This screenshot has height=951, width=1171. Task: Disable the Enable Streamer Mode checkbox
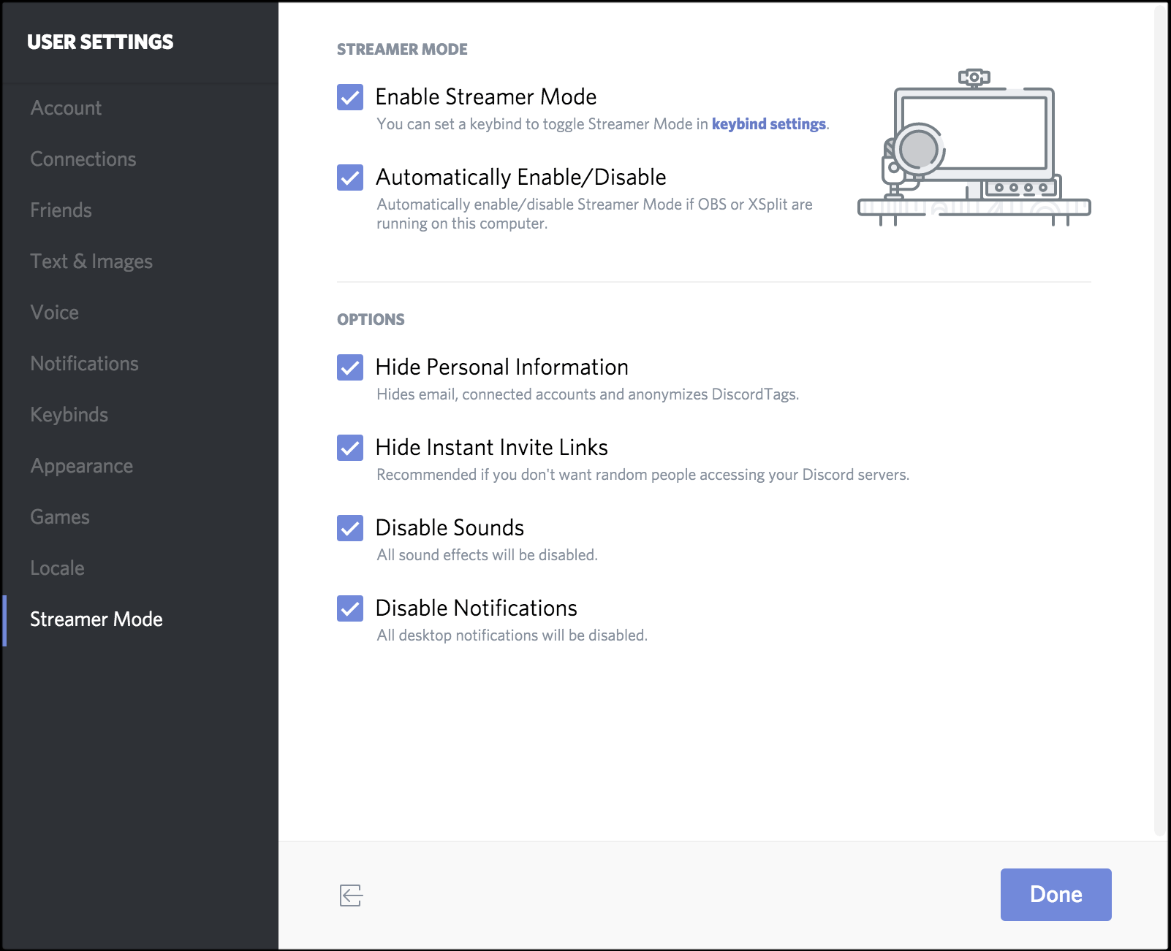point(350,97)
